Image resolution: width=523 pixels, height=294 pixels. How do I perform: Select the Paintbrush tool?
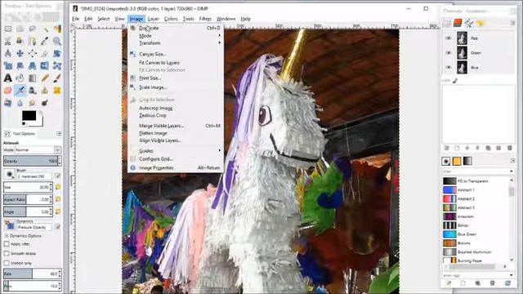tap(57, 78)
